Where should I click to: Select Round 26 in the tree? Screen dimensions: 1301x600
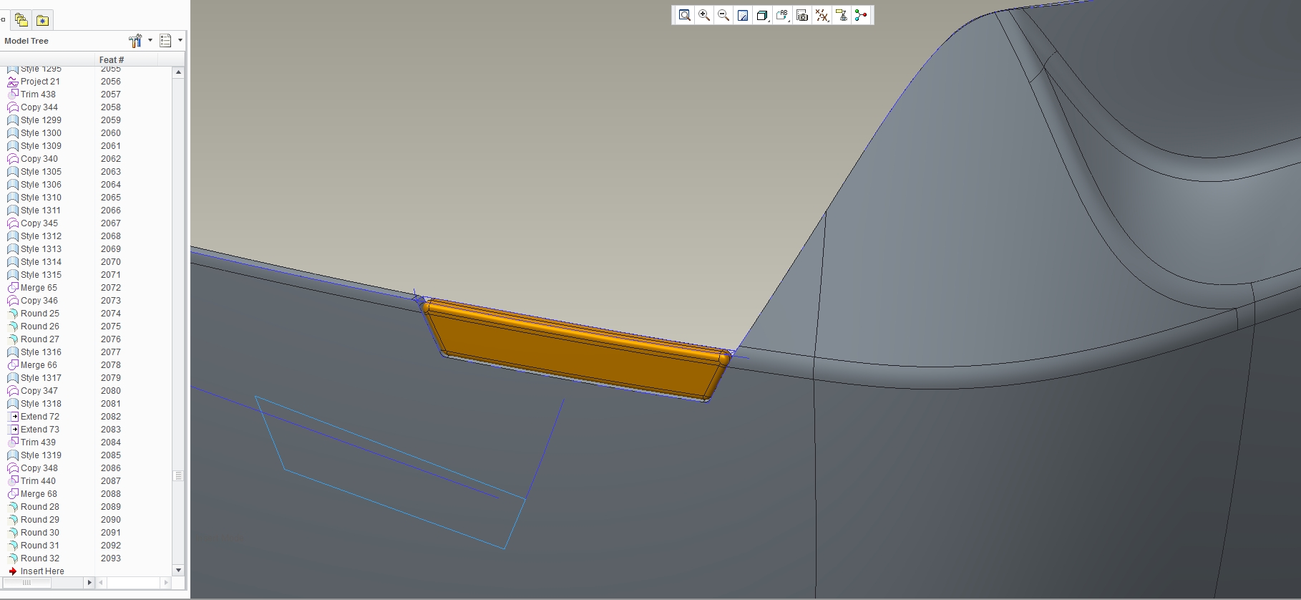pos(40,326)
